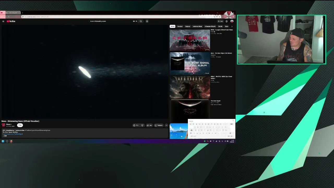
Task: Open the on-screen keyboard icon in search box
Action: pyautogui.click(x=134, y=21)
